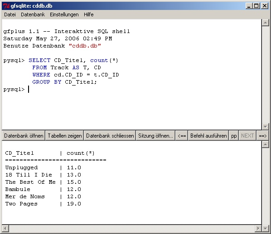Place cursor at the empty pysql> prompt
This screenshot has width=271, height=234.
29,89
